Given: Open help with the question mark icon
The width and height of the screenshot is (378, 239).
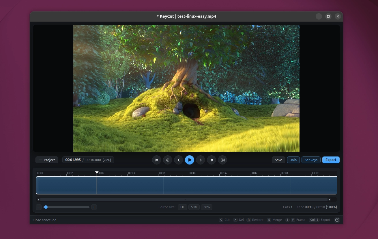Looking at the screenshot, I should click(337, 220).
